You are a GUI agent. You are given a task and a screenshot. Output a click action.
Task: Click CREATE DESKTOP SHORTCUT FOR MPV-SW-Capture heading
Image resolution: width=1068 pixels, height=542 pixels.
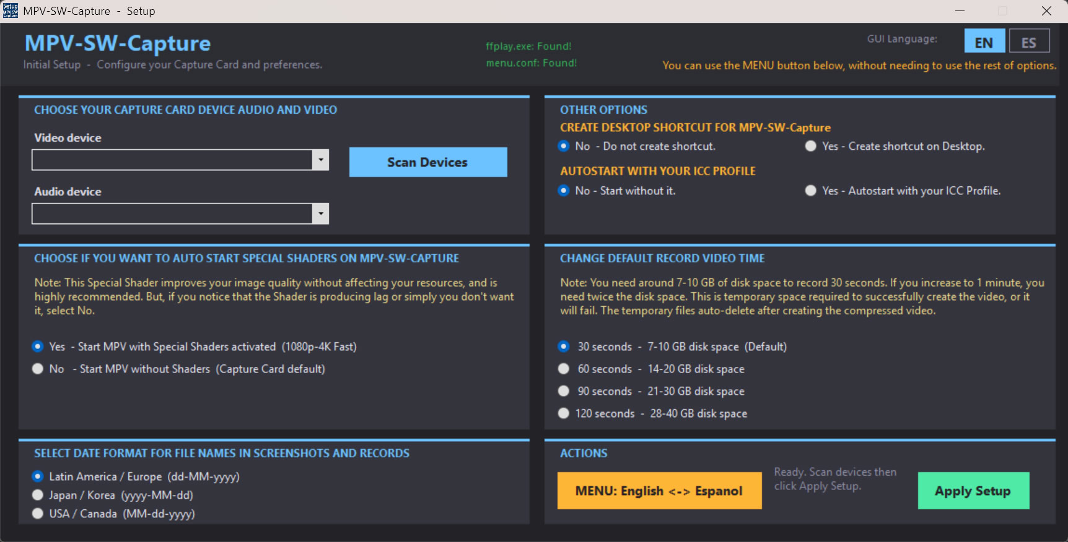coord(695,127)
